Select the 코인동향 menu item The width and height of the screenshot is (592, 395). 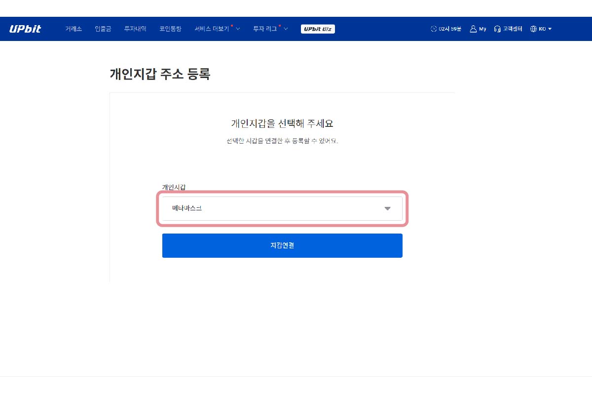pyautogui.click(x=170, y=29)
